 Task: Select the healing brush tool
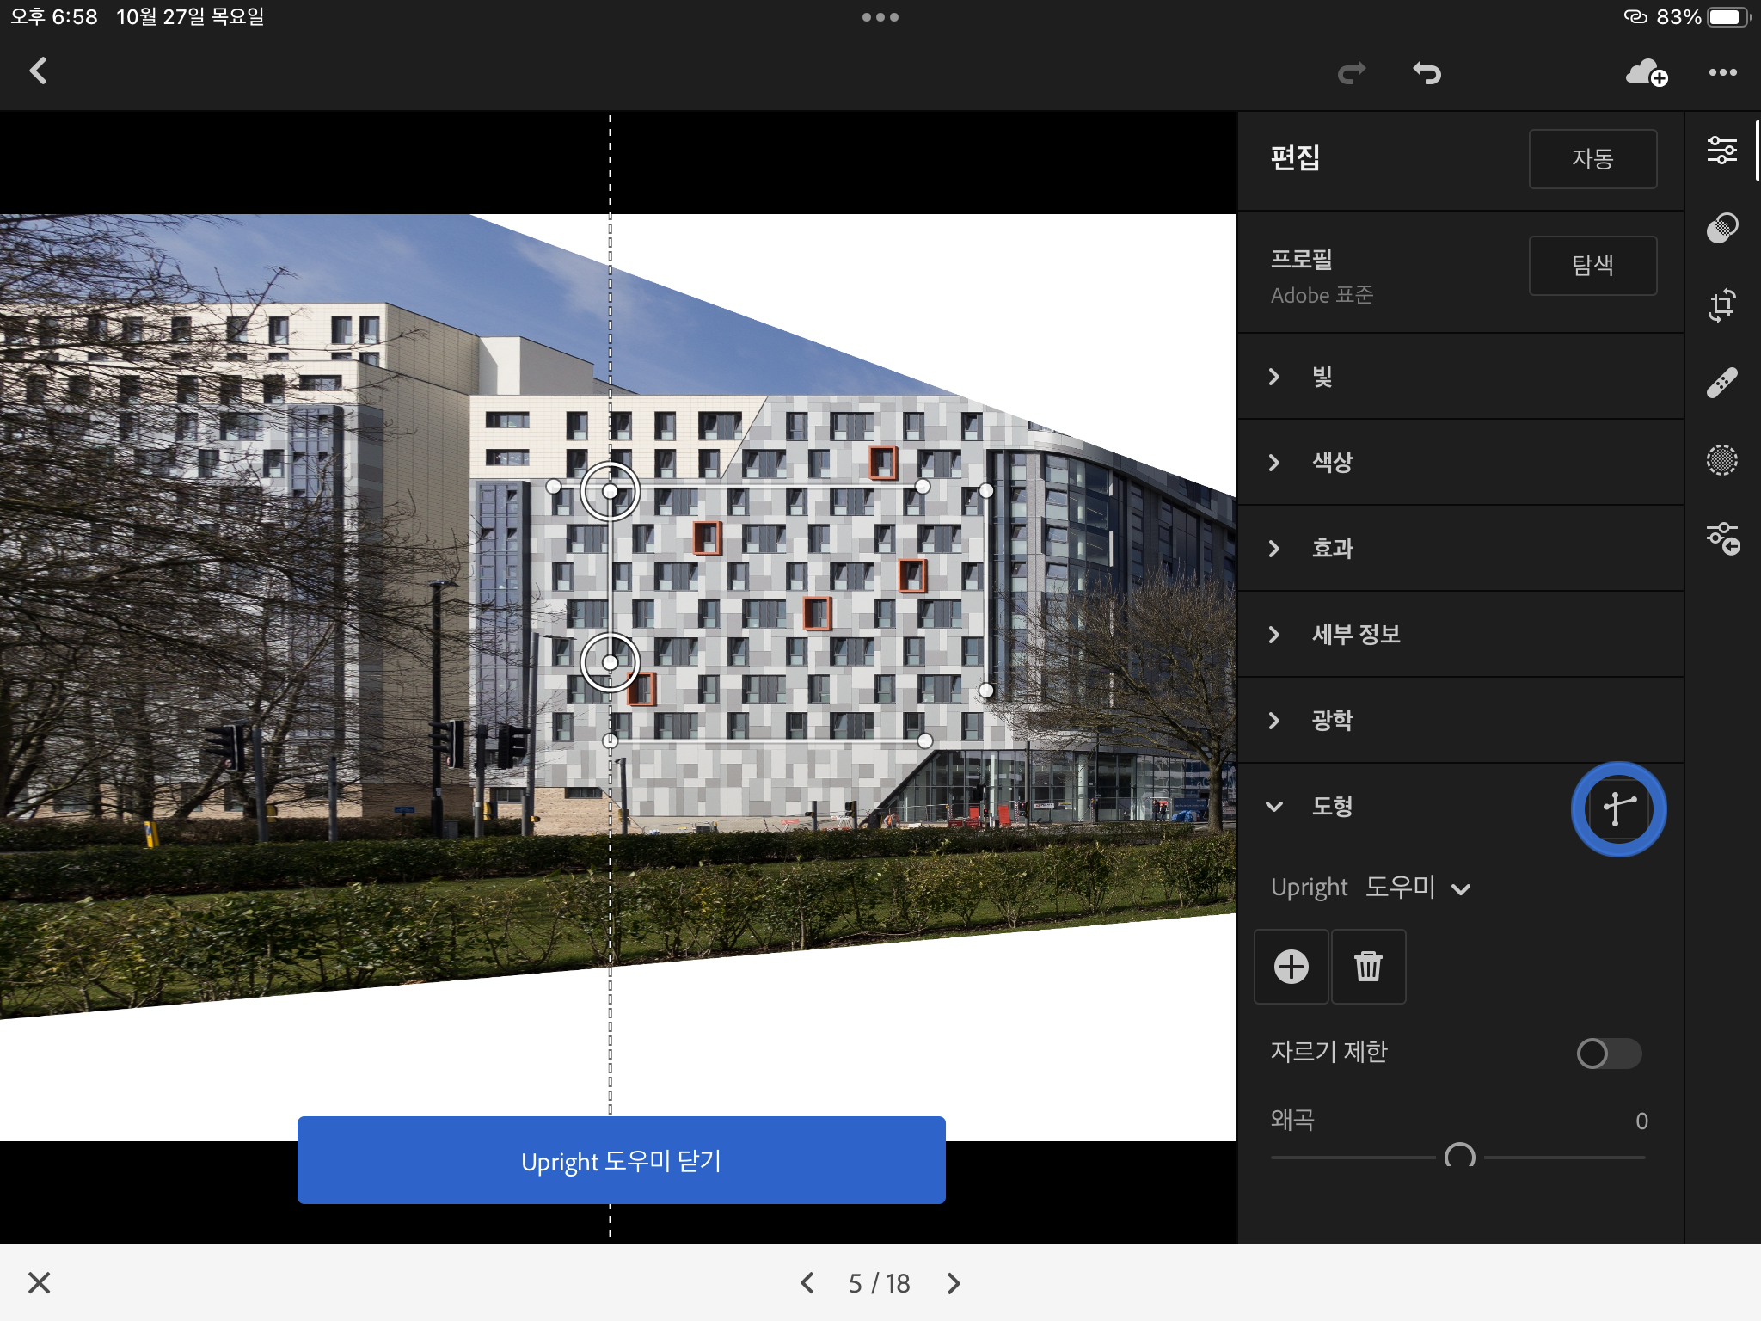(1721, 383)
